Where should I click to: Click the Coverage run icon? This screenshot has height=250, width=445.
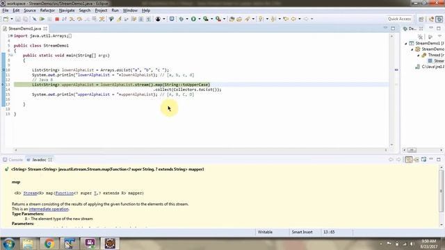pyautogui.click(x=206, y=19)
